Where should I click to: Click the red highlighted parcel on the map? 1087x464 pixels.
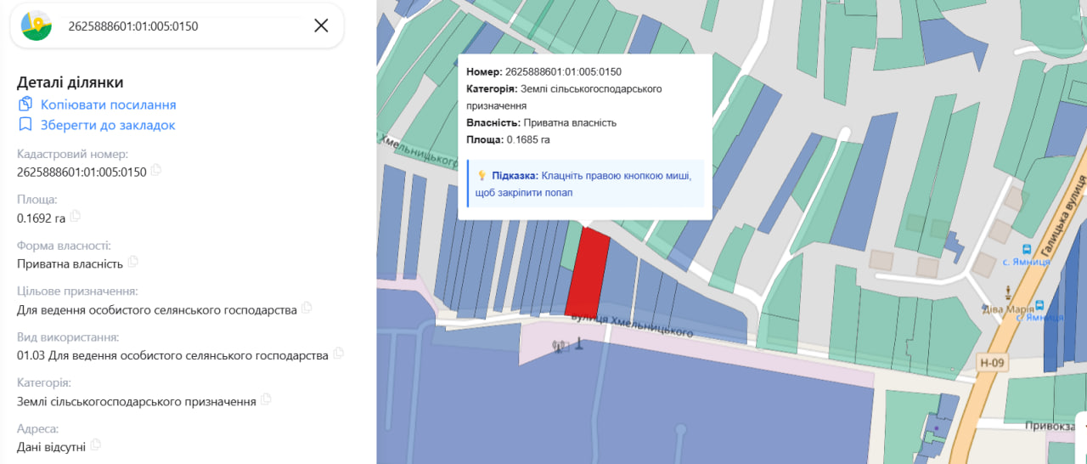[589, 272]
